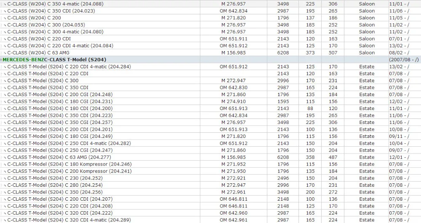
Task: Select the C-CLASS T-Model (S204) C 300 row
Action: (x=210, y=81)
